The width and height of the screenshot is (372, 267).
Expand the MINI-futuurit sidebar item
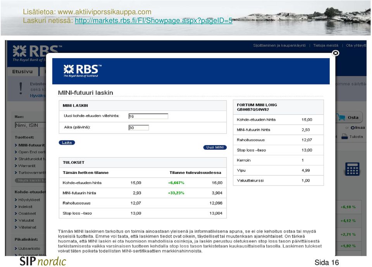(x=30, y=145)
